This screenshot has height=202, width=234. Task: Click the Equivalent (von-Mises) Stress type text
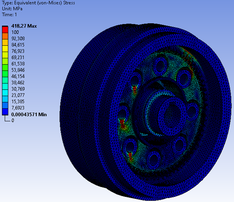tap(37, 3)
